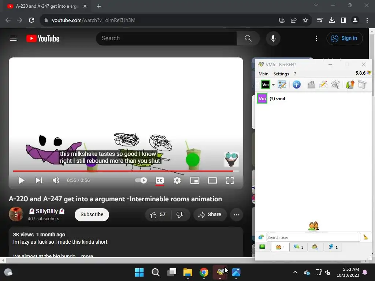The width and height of the screenshot is (375, 281).
Task: Click the YouTube Search box
Action: (166, 38)
